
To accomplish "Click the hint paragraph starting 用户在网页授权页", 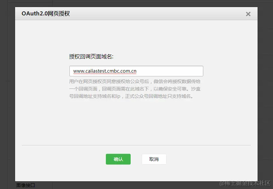I will [135, 89].
